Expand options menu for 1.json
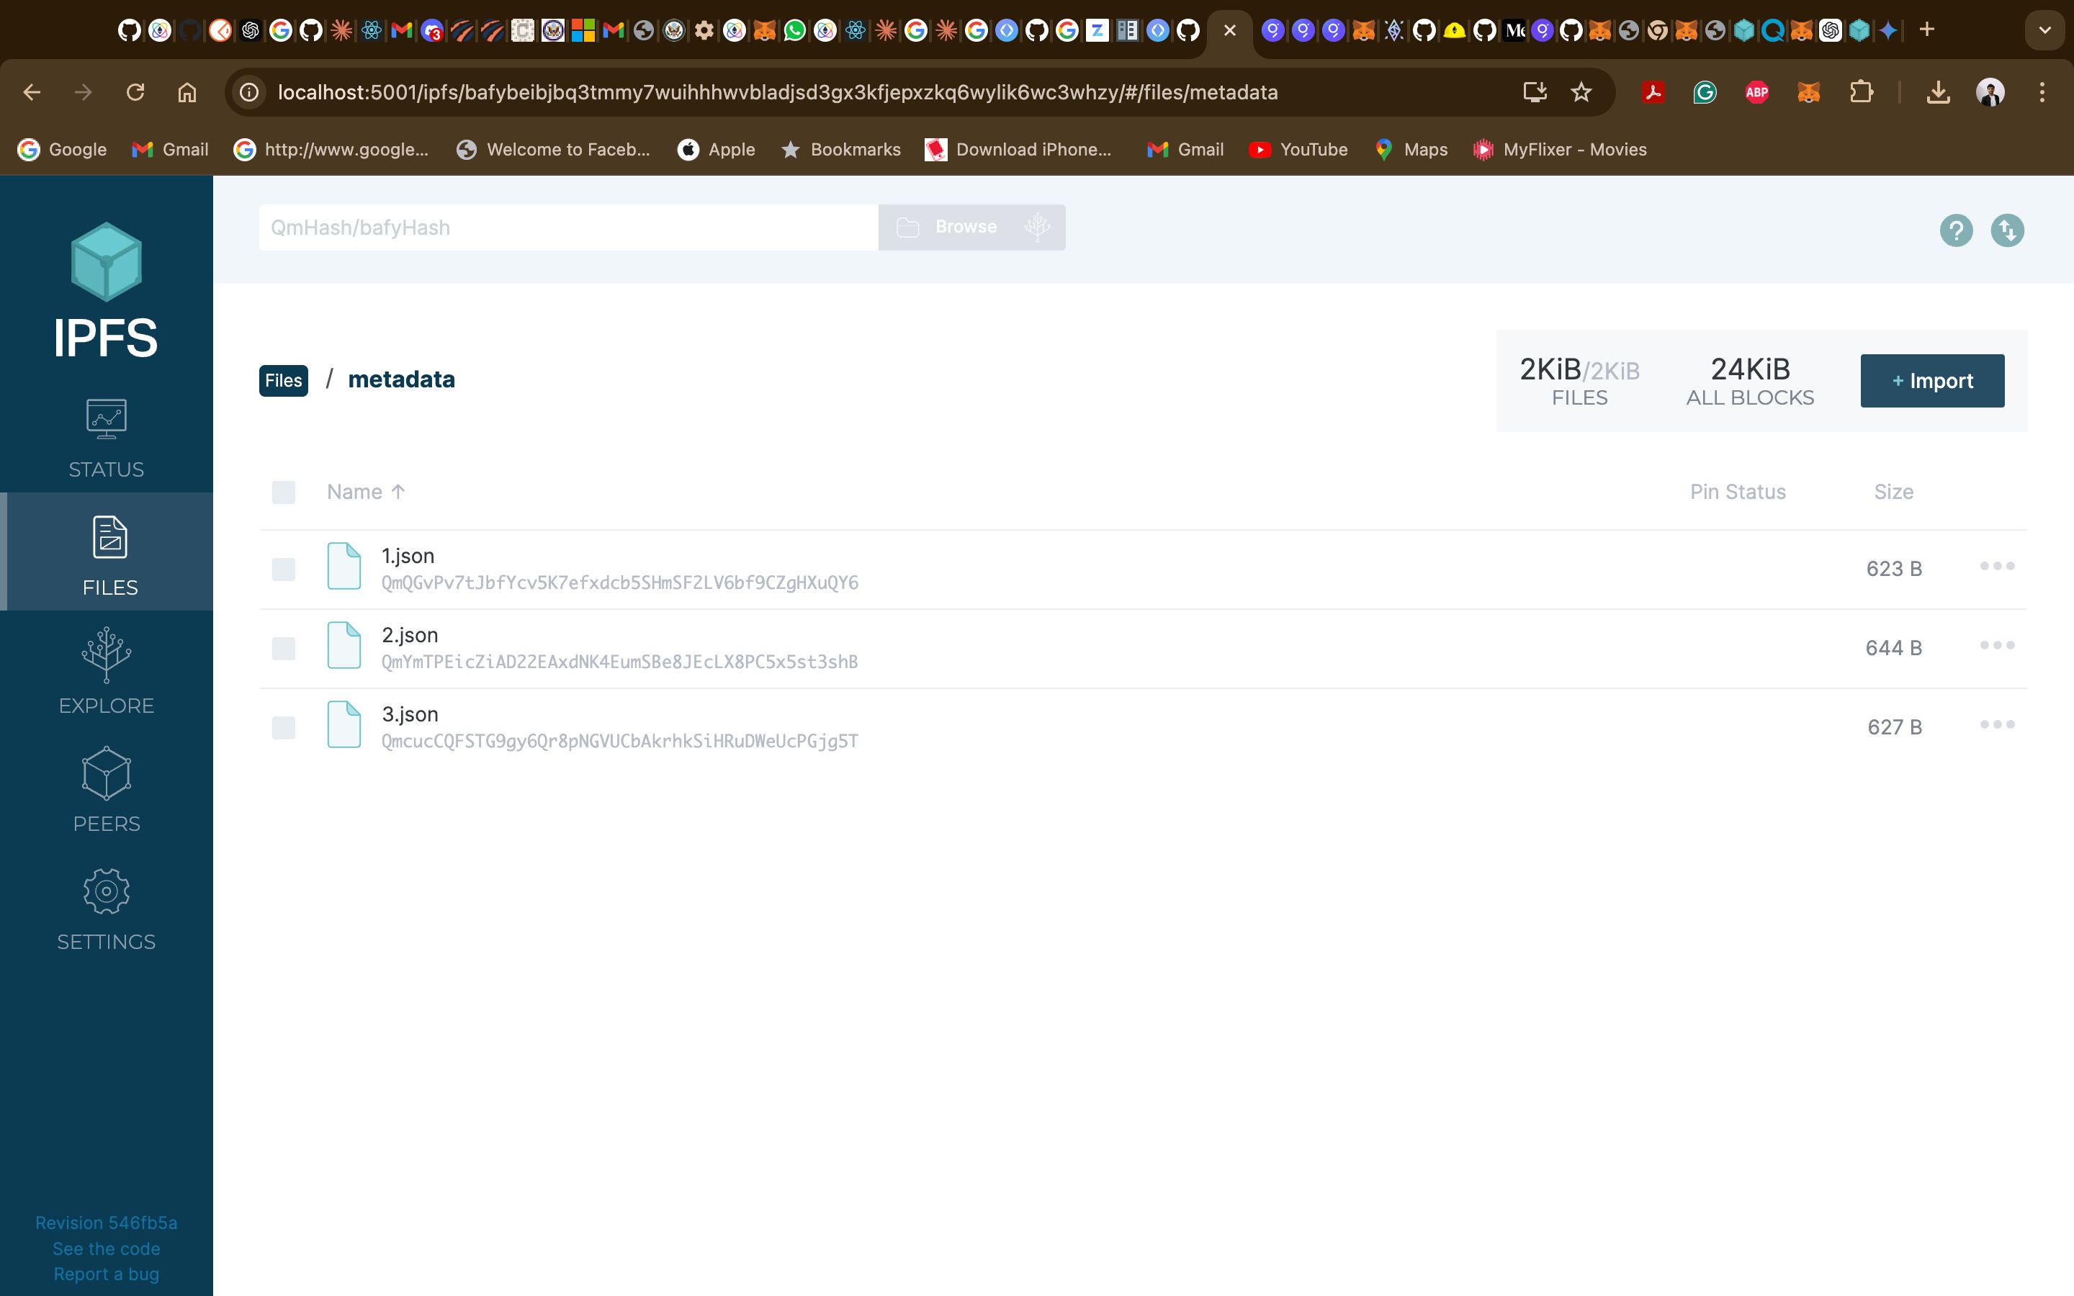The height and width of the screenshot is (1296, 2074). click(1999, 566)
